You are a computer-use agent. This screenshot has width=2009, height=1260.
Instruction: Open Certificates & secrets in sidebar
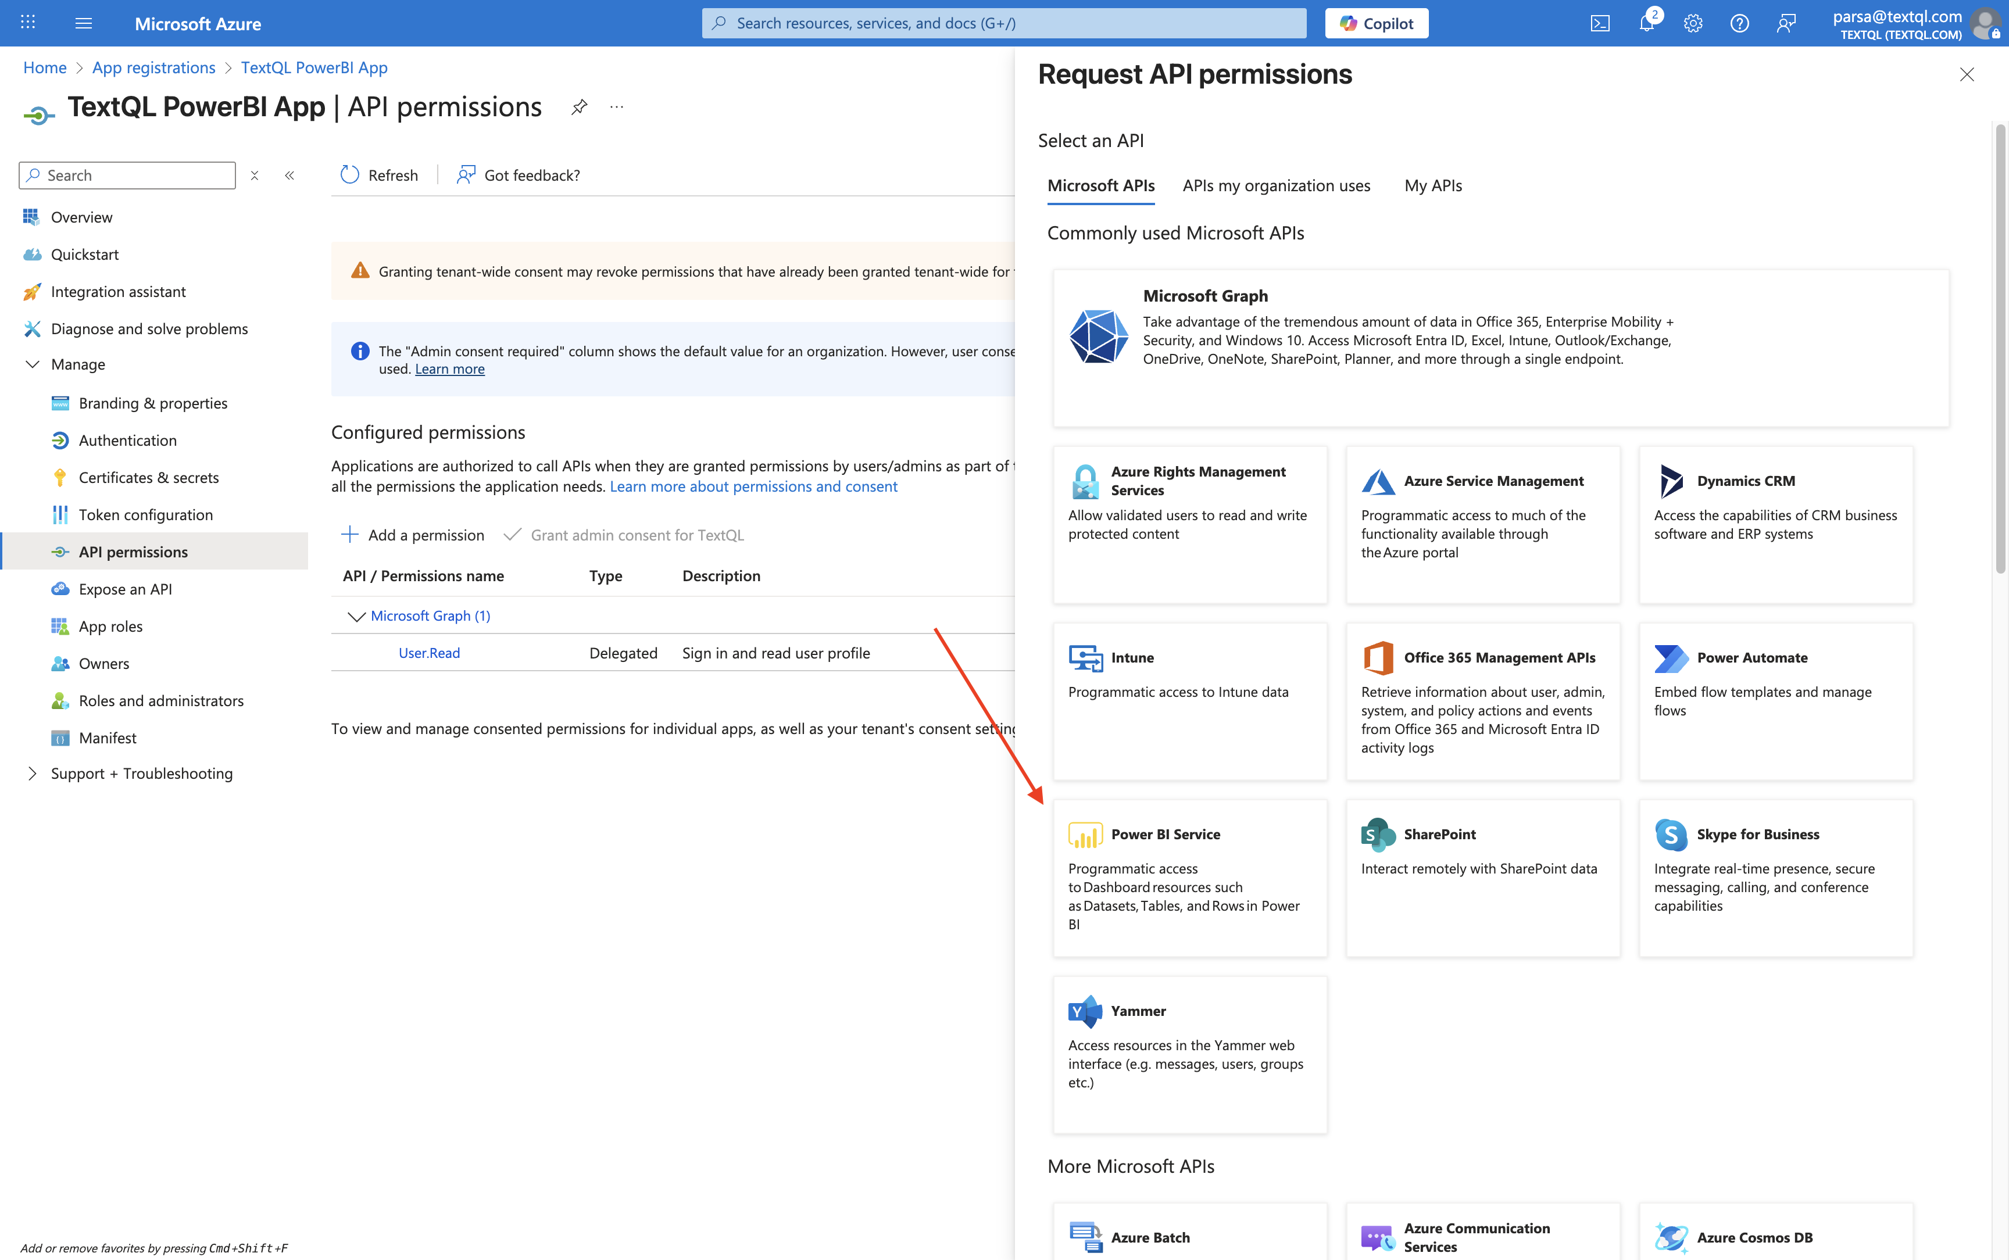(x=148, y=478)
